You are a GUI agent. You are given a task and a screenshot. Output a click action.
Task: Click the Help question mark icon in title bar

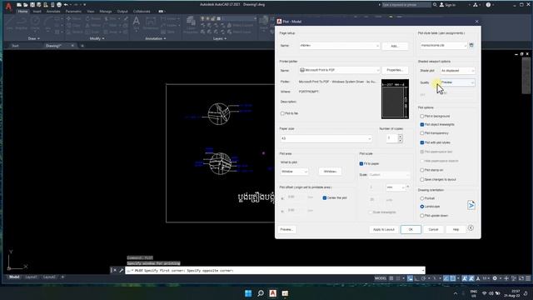[x=489, y=5]
